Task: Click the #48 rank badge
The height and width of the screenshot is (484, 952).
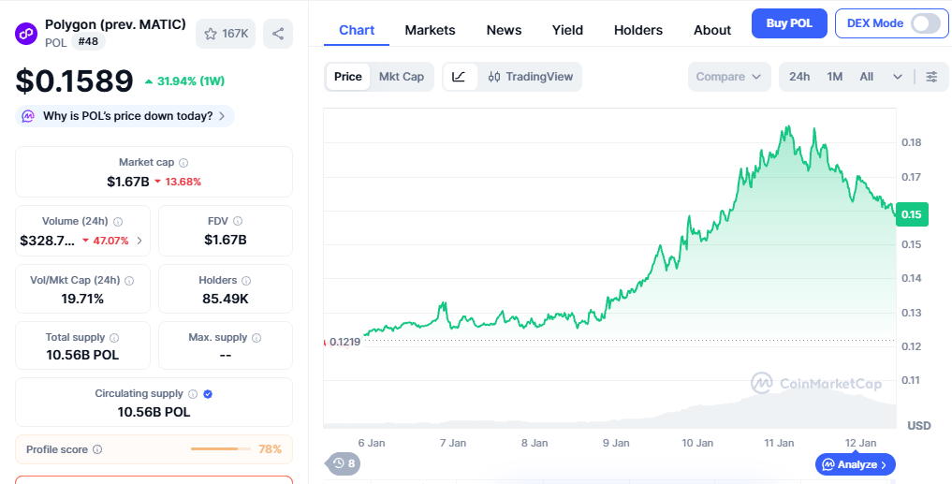Action: (x=89, y=42)
